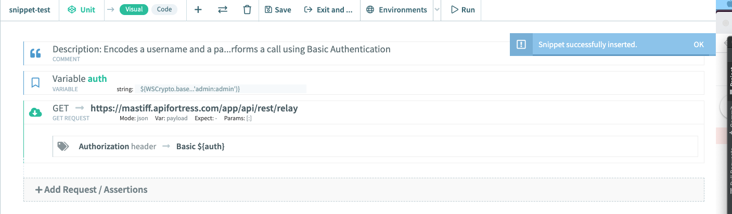Save the test
The height and width of the screenshot is (214, 732).
[278, 10]
